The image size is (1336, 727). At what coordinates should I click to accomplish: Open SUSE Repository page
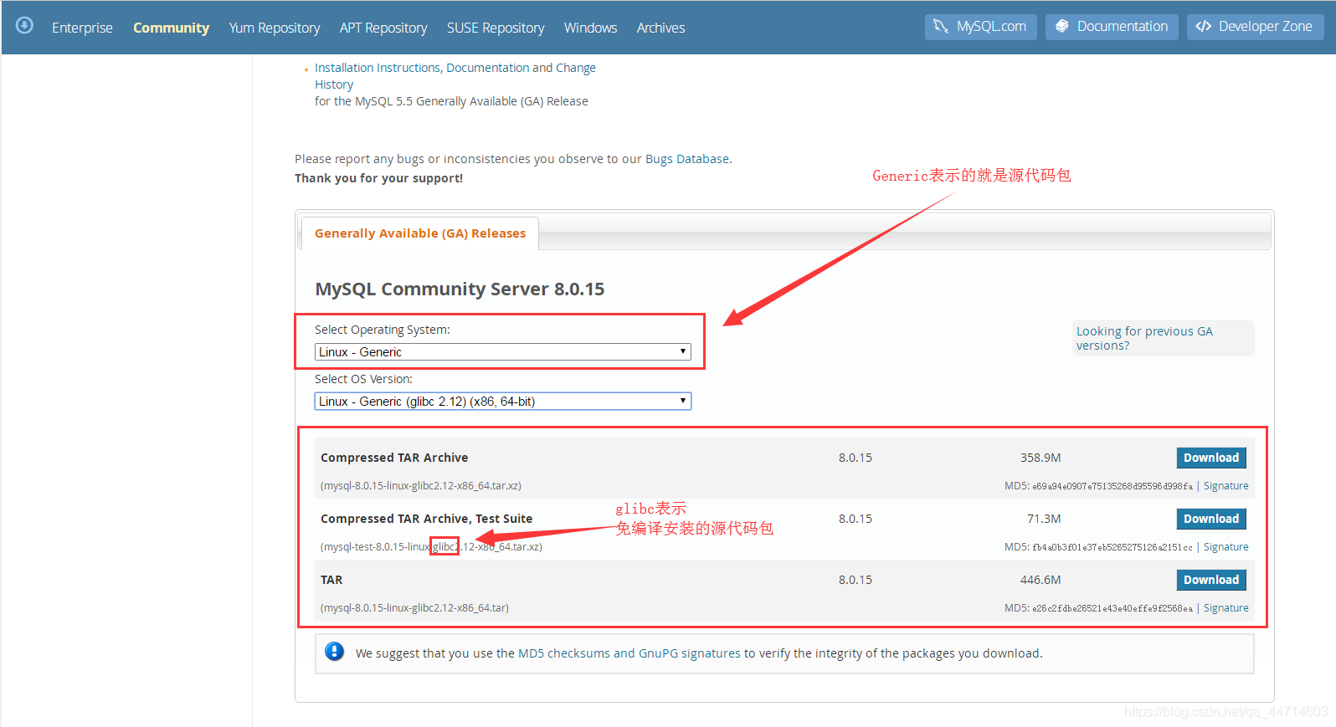(x=496, y=28)
